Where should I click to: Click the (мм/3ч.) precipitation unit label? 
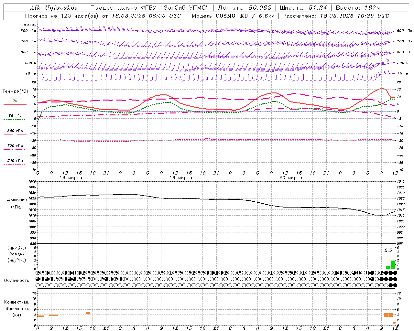(17, 248)
